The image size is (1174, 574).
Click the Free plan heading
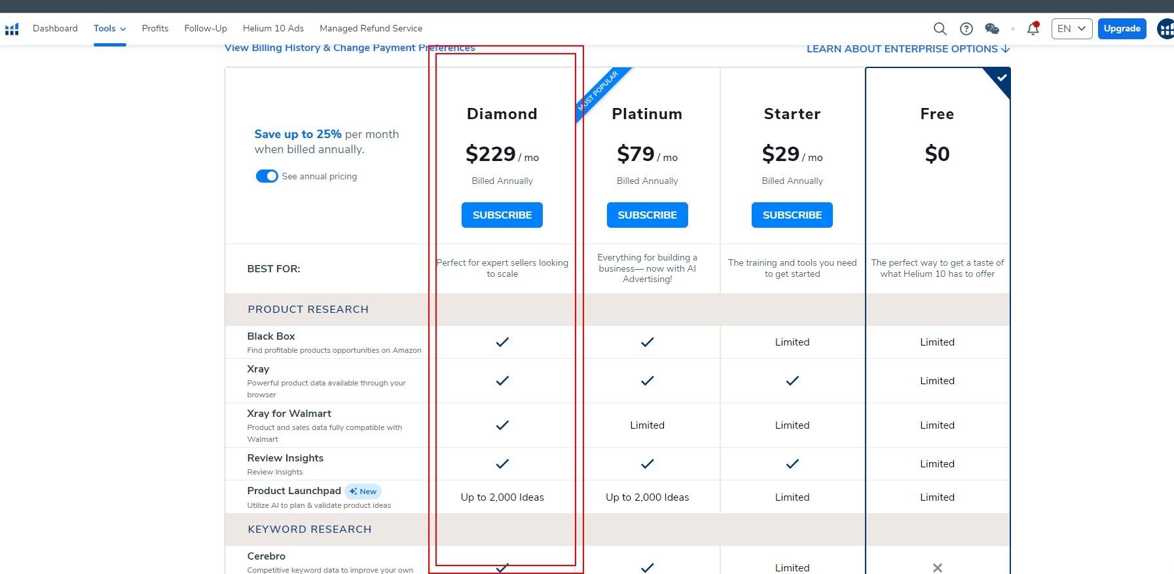pos(937,114)
